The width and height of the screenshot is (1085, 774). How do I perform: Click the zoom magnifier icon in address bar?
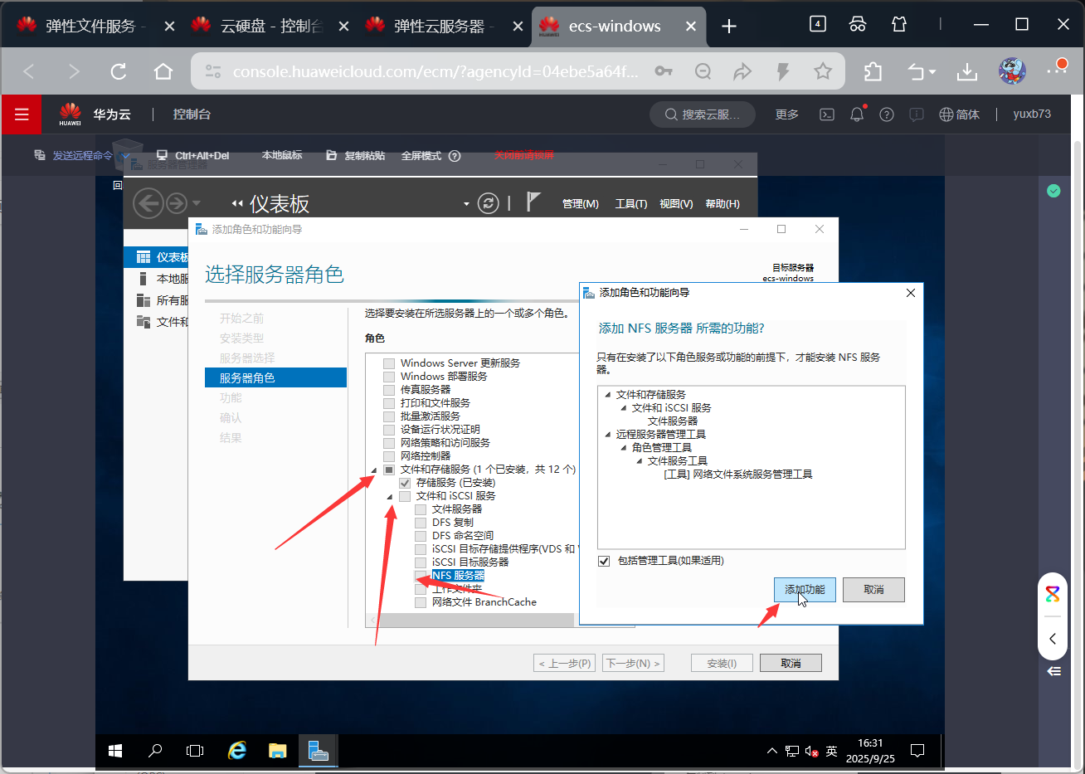click(703, 71)
